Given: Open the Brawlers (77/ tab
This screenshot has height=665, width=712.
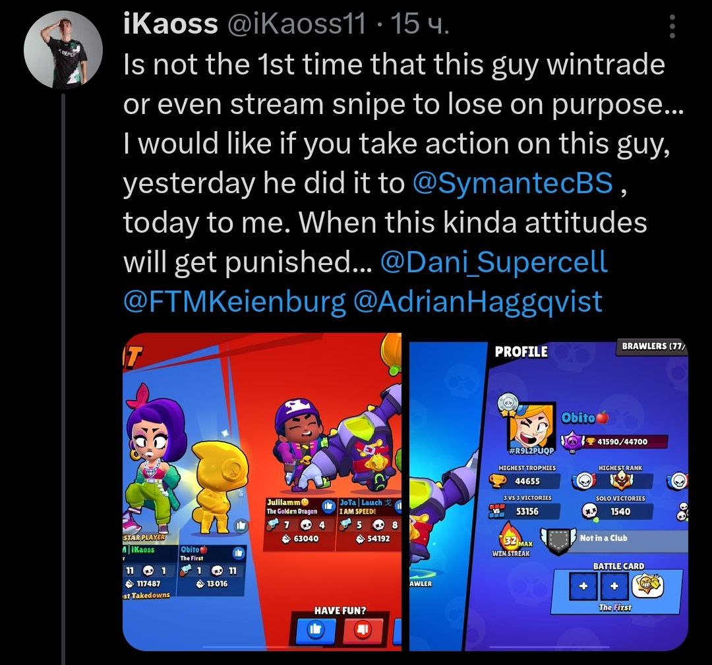Looking at the screenshot, I should point(653,346).
